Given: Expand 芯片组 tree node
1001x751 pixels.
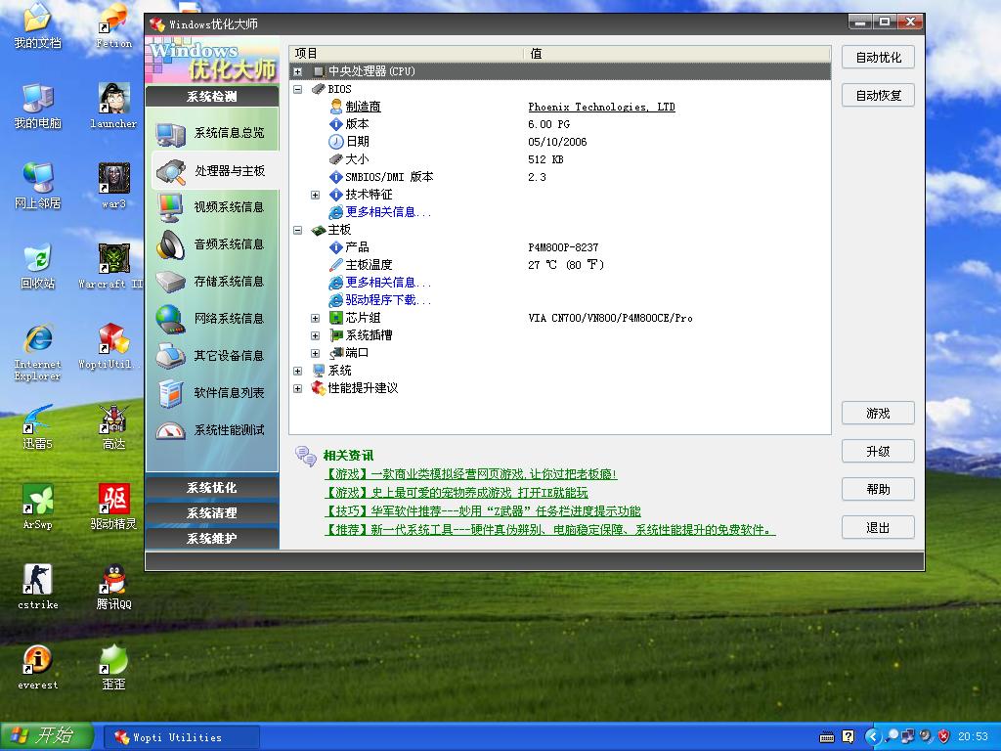Looking at the screenshot, I should [316, 318].
